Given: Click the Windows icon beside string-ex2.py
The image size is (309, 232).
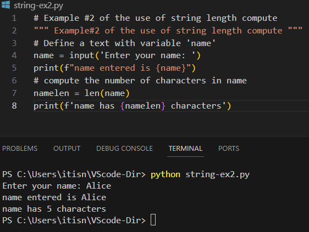Looking at the screenshot, I should coord(5,4).
